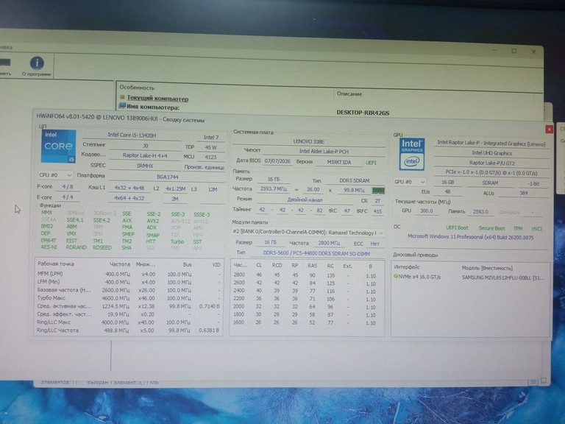Click DDR5-5600 / PC5-44800 type field
565x424 pixels.
316,253
